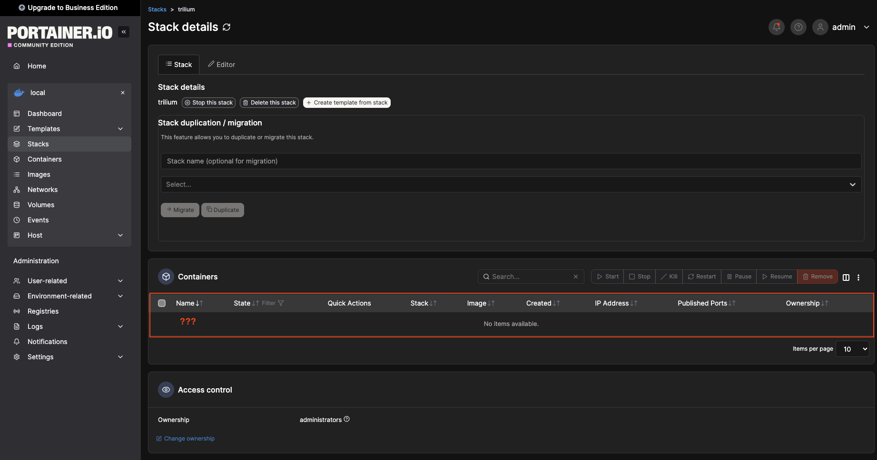
Task: Click the Change ownership link
Action: [189, 439]
